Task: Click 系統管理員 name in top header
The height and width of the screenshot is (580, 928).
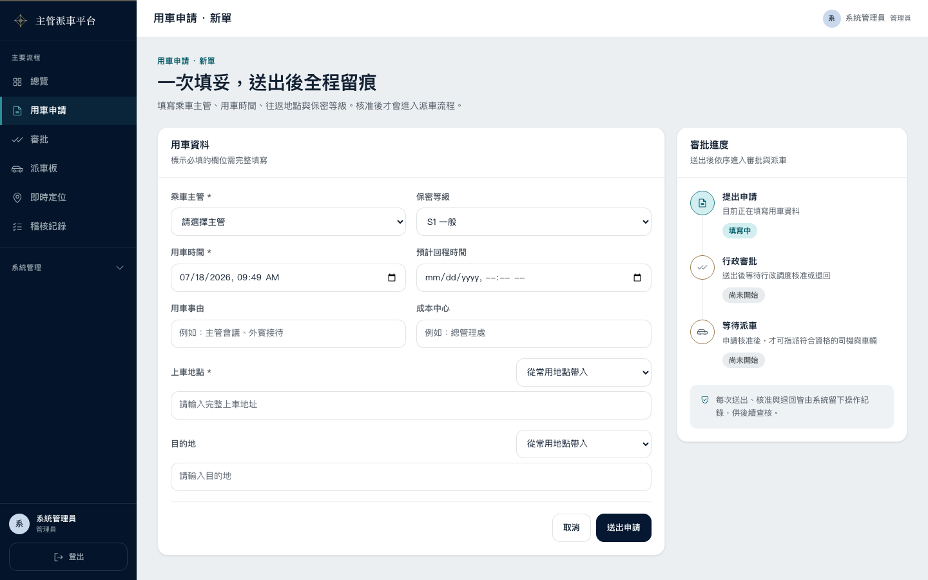Action: point(865,18)
